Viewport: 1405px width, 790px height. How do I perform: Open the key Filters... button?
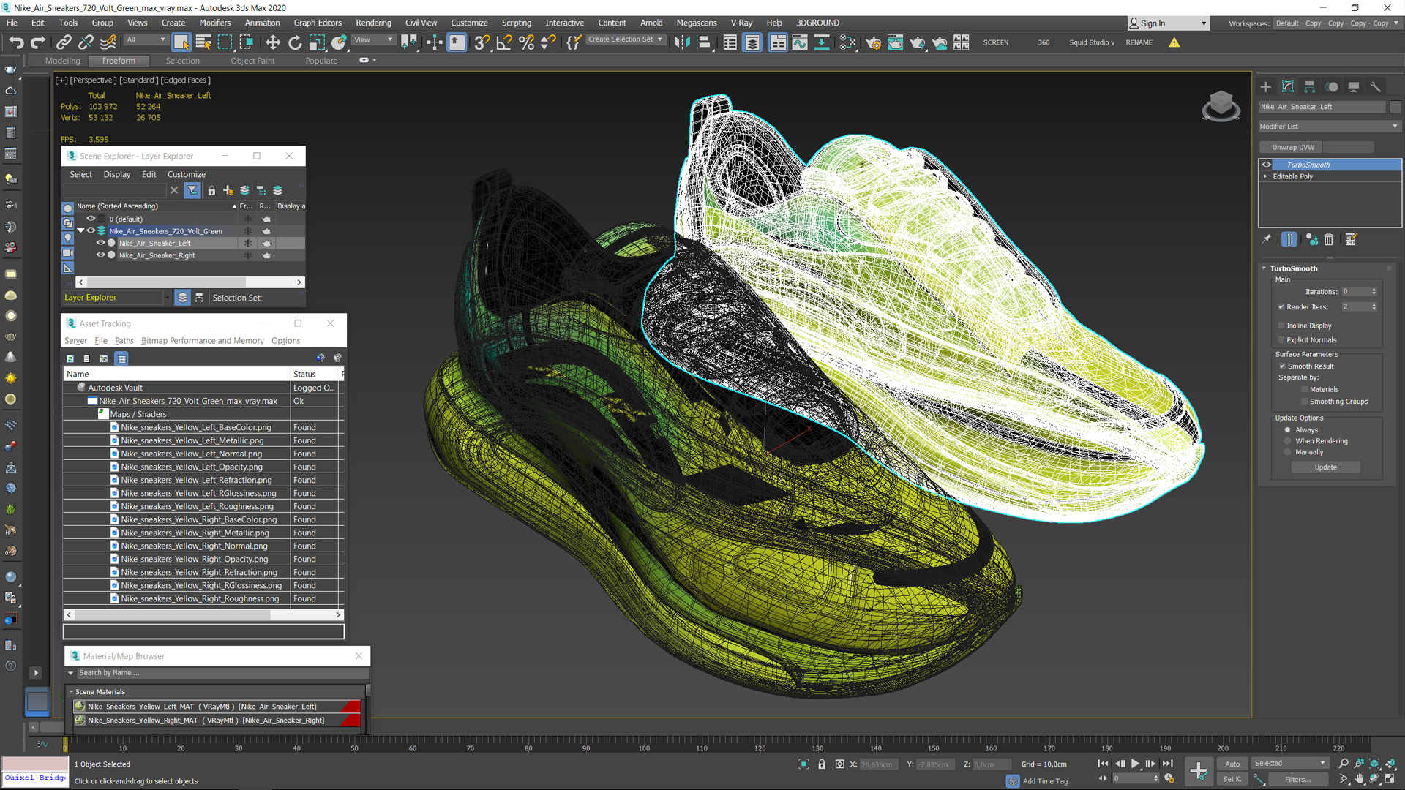[x=1298, y=780]
